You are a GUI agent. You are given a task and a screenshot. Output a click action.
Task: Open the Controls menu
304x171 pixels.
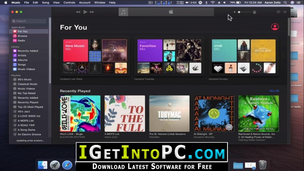[x=69, y=2]
